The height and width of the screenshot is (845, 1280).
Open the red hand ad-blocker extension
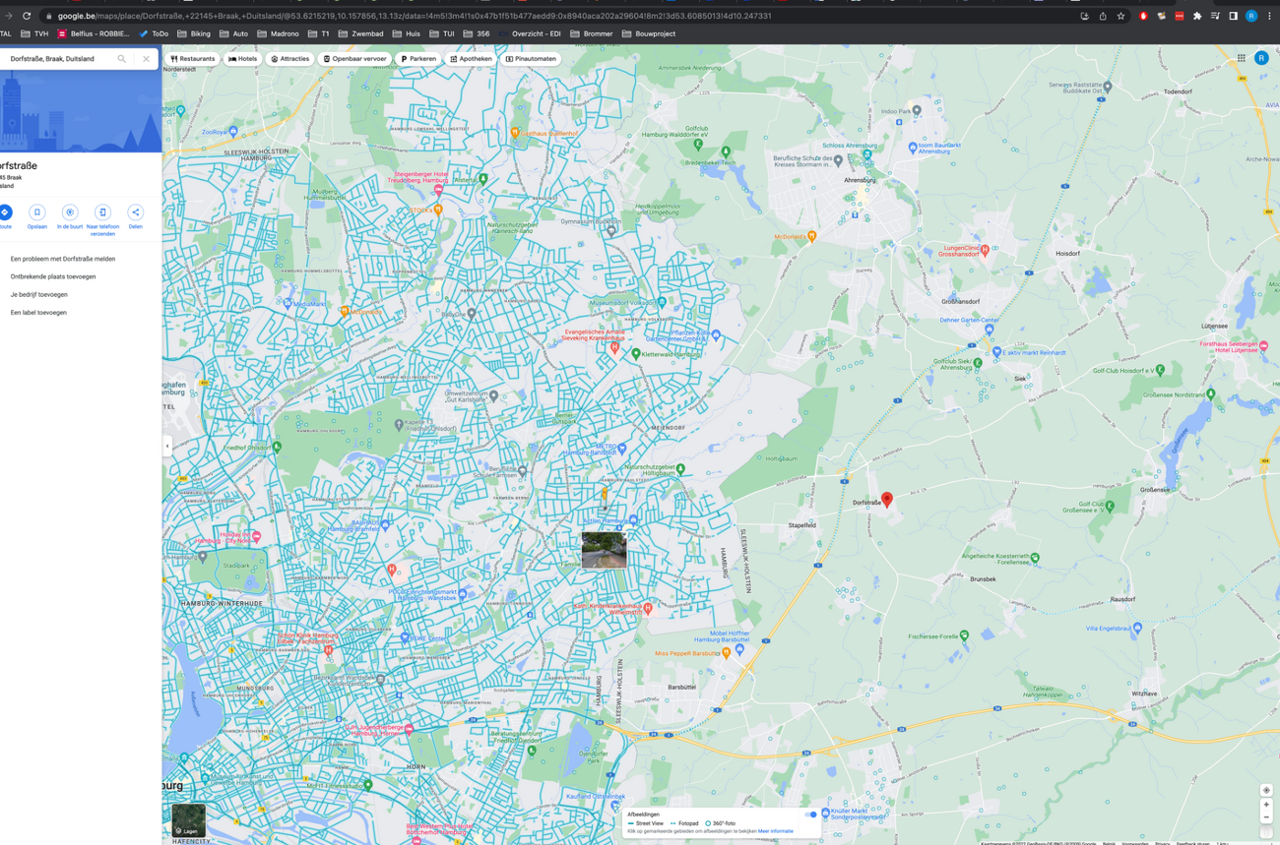[1143, 16]
